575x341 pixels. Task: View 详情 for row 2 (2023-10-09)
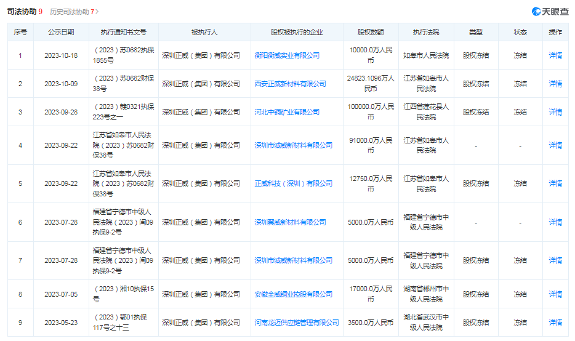555,84
